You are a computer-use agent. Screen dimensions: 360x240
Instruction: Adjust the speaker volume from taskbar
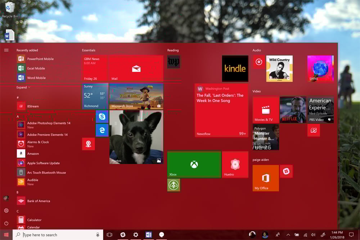[x=314, y=235]
